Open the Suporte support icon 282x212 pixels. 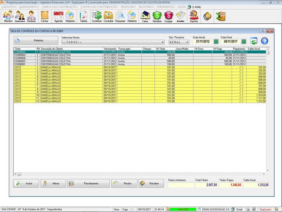[x=194, y=16]
